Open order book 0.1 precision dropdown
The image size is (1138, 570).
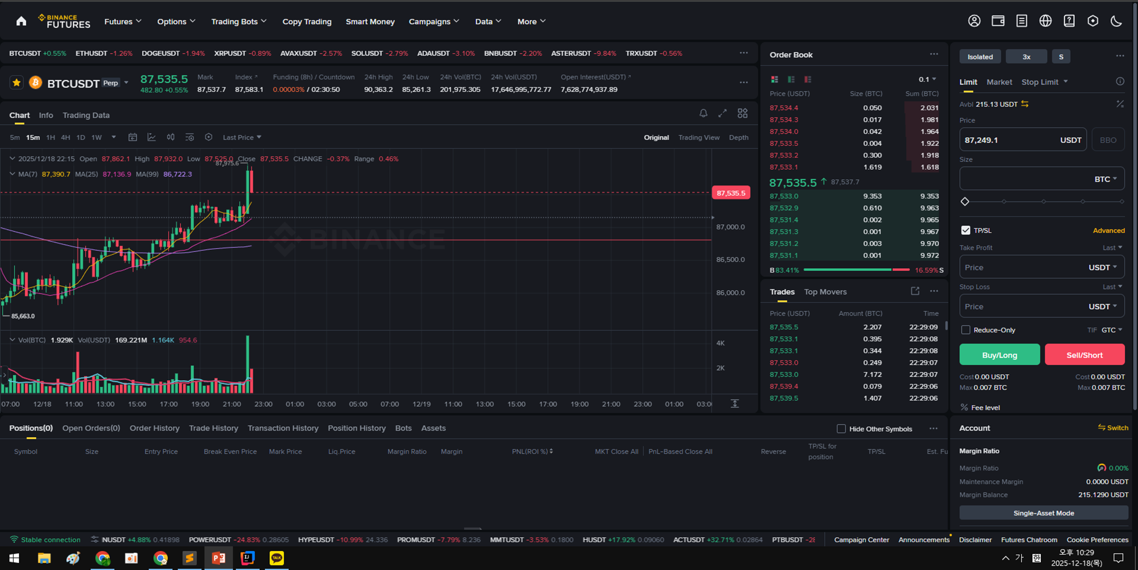coord(927,79)
